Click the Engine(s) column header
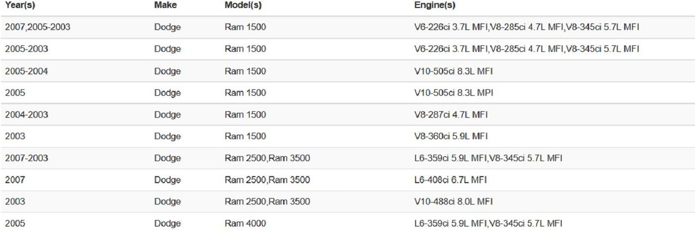The width and height of the screenshot is (695, 231). [435, 5]
